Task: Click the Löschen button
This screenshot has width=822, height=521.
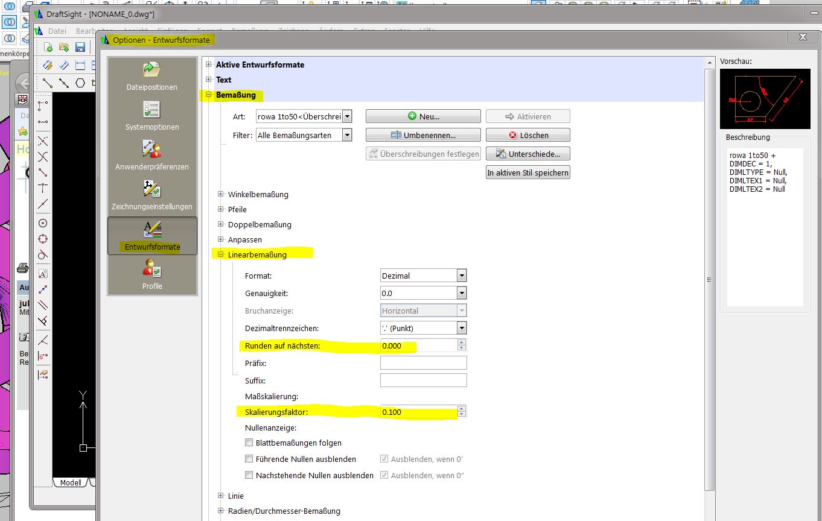Action: pyautogui.click(x=528, y=135)
